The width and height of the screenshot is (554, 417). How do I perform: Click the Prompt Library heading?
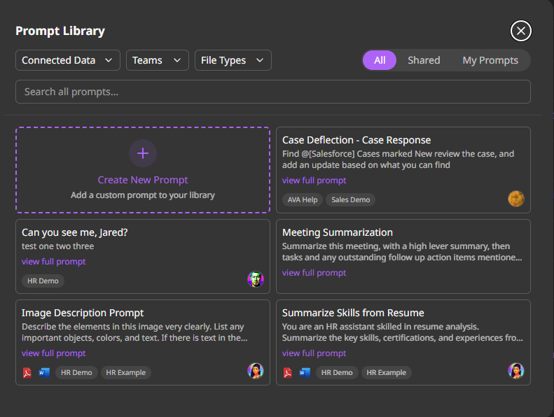point(60,31)
